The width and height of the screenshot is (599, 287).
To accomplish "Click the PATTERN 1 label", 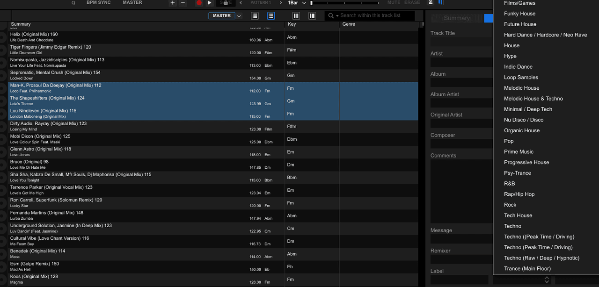I will (261, 3).
